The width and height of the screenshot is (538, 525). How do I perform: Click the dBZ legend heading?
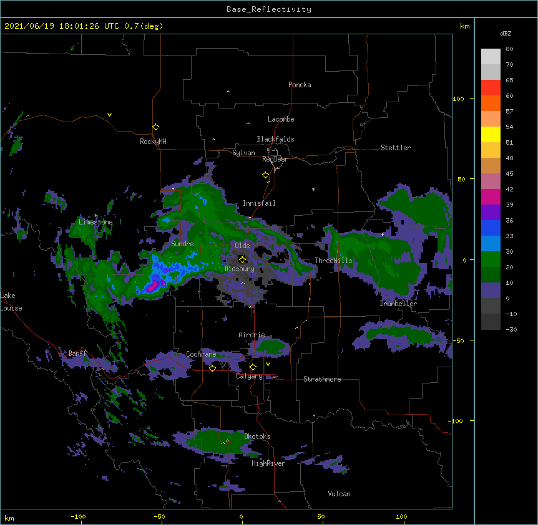pos(506,34)
